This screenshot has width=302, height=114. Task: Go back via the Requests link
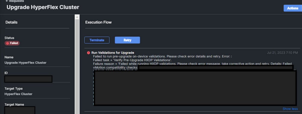[x=15, y=1]
